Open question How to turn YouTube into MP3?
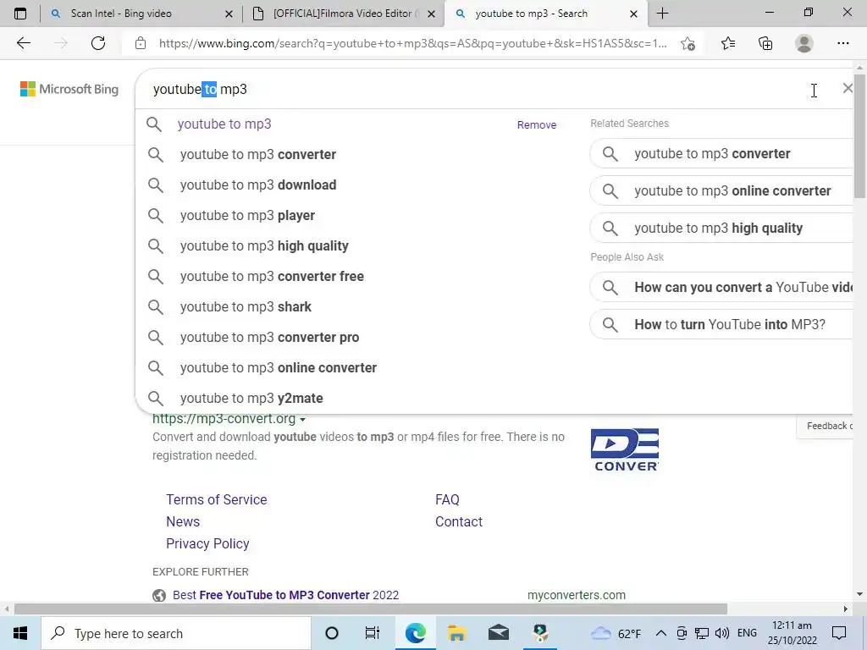Image resolution: width=867 pixels, height=650 pixels. (x=722, y=324)
